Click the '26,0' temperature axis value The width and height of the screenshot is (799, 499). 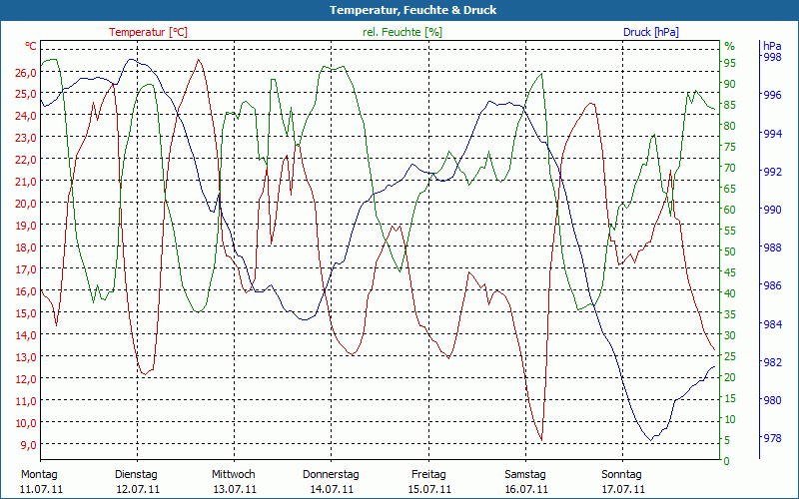point(26,72)
